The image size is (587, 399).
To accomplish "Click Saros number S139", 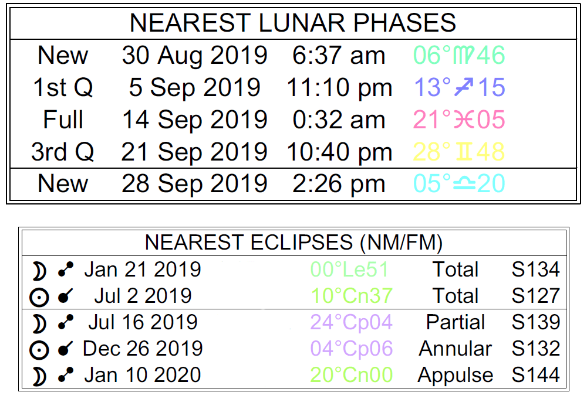I will click(535, 323).
